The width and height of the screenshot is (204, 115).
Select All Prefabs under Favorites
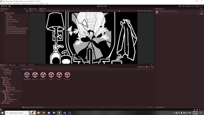point(8,74)
